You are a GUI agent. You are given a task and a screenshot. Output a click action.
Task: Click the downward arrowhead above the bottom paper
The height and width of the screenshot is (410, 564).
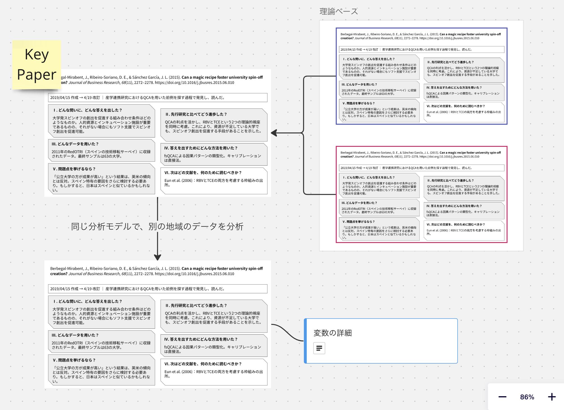(158, 257)
